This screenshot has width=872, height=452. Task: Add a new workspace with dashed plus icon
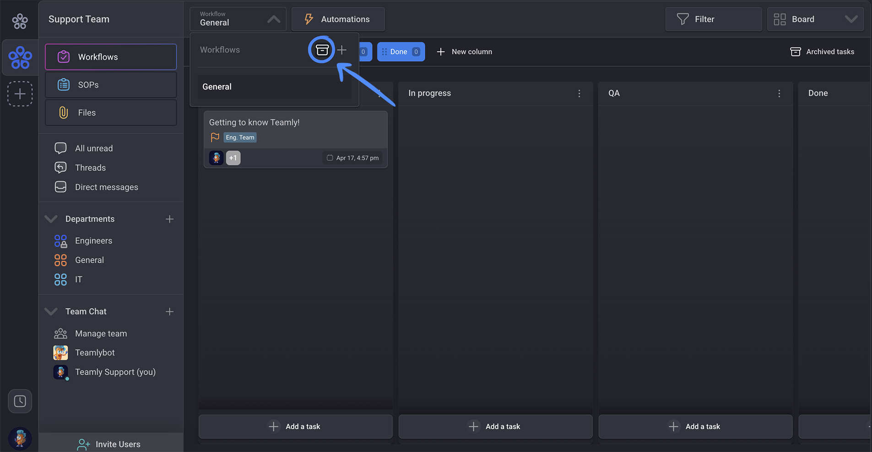click(20, 94)
